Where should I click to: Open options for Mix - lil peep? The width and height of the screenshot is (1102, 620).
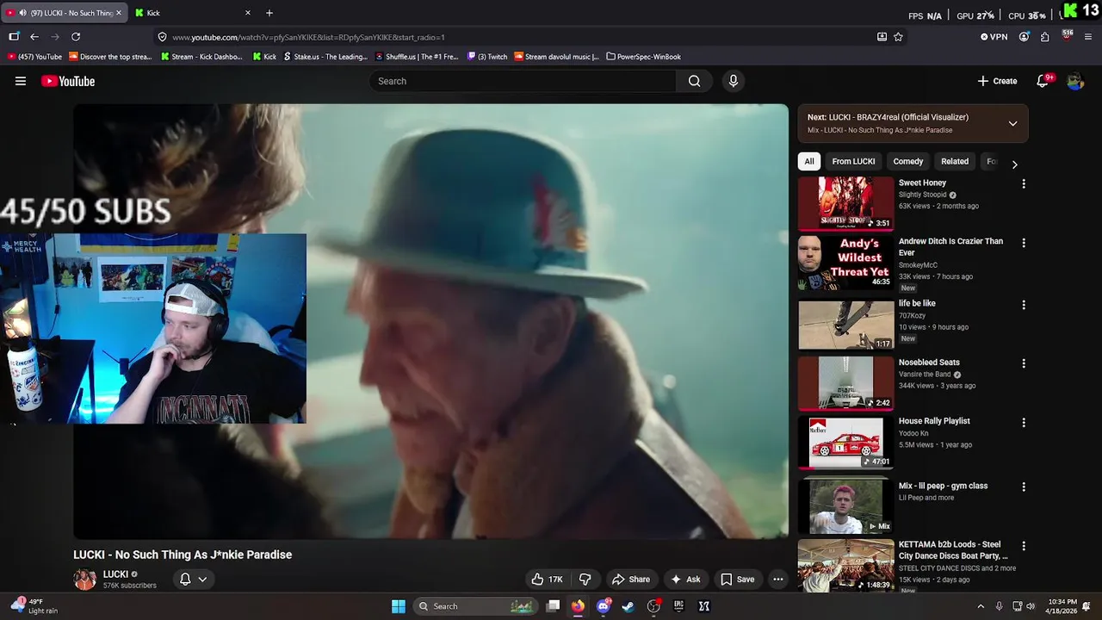pyautogui.click(x=1024, y=487)
